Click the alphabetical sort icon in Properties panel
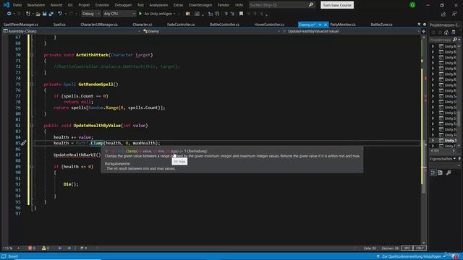Screen dimensions: 463x260 (441, 173)
